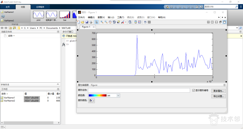Viewport: 243px width, 129px height.
Task: Click the Print Figure toolbar icon
Action: [91, 22]
